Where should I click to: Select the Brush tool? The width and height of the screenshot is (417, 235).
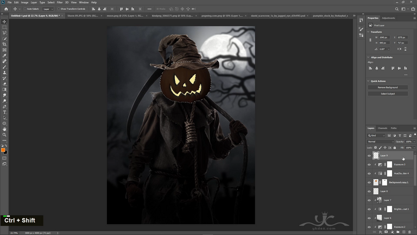4,67
